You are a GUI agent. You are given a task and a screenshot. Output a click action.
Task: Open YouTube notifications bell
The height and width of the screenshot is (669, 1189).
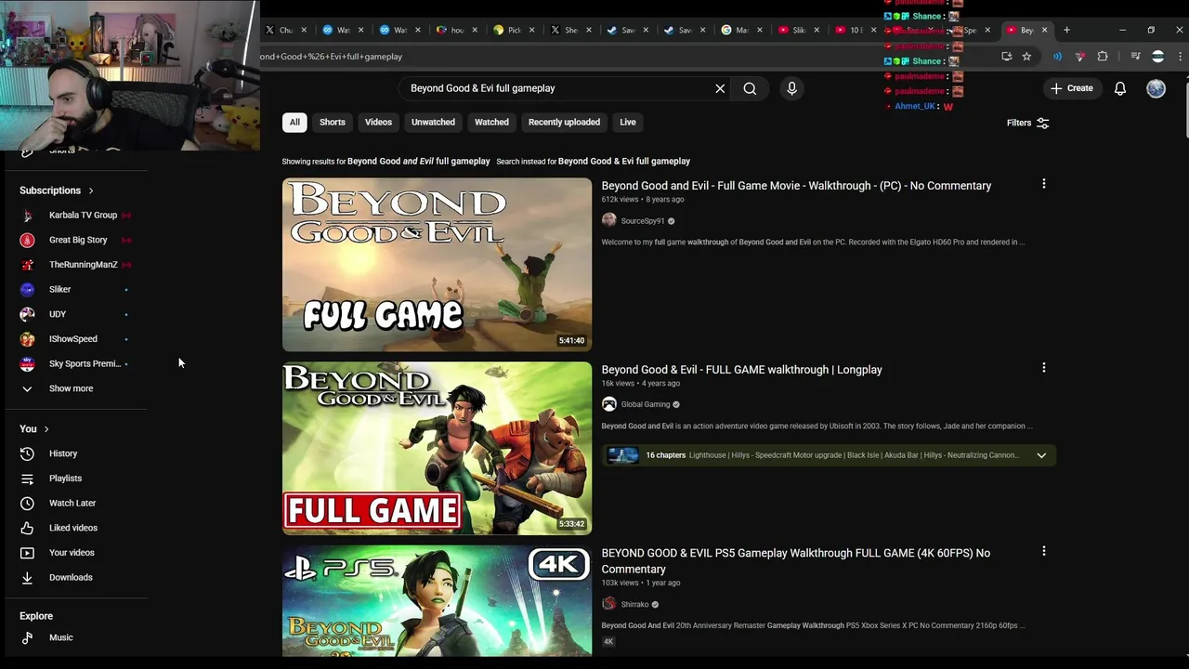(x=1120, y=88)
